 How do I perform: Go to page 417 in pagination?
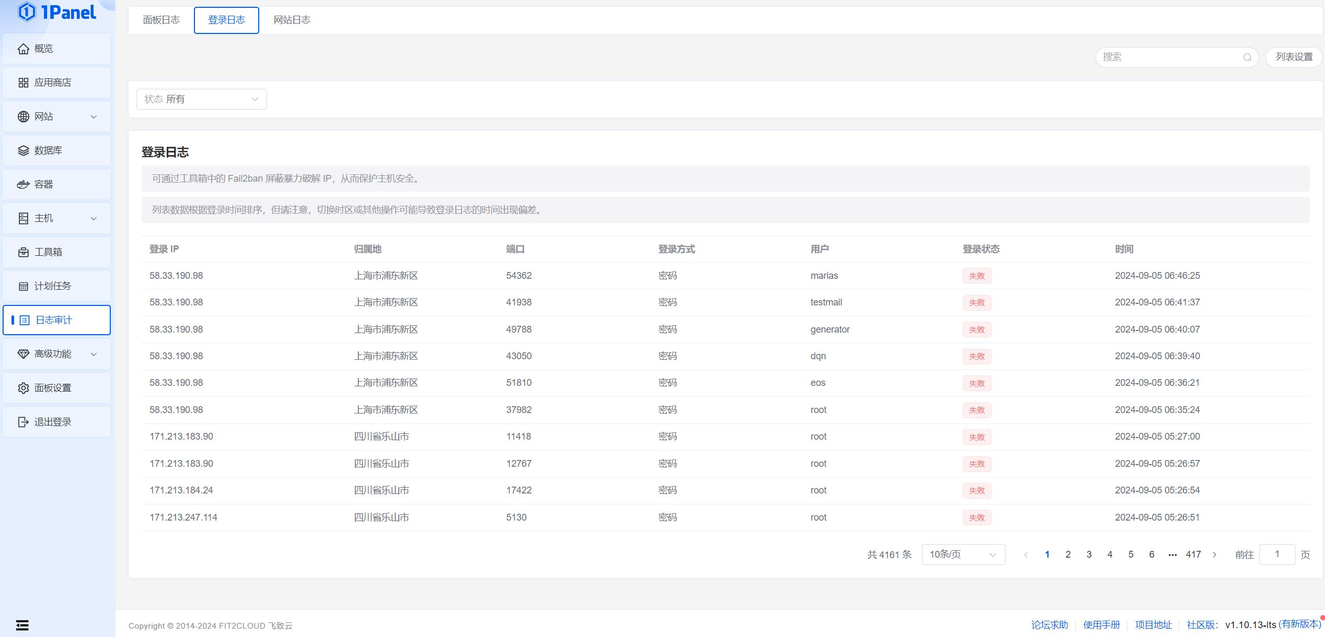point(1193,555)
